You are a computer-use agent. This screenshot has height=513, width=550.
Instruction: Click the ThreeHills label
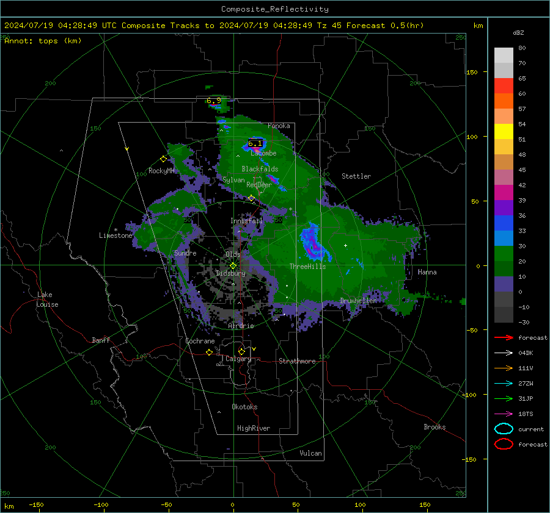[307, 267]
